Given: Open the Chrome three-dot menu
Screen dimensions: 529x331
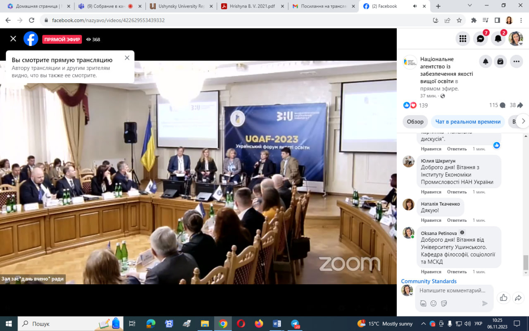Looking at the screenshot, I should 521,20.
